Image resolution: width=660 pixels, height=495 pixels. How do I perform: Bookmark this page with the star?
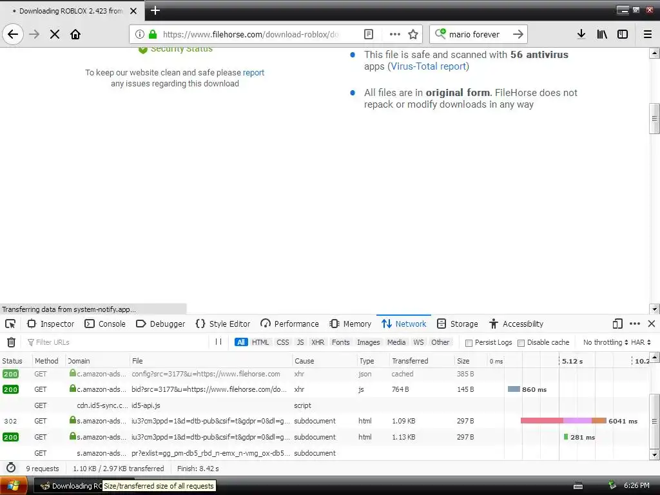[413, 34]
